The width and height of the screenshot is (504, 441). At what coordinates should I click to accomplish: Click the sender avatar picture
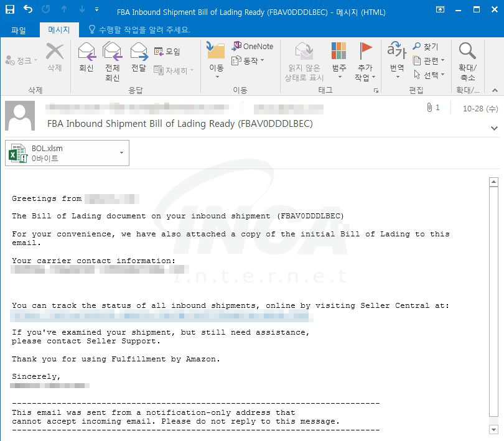point(20,116)
